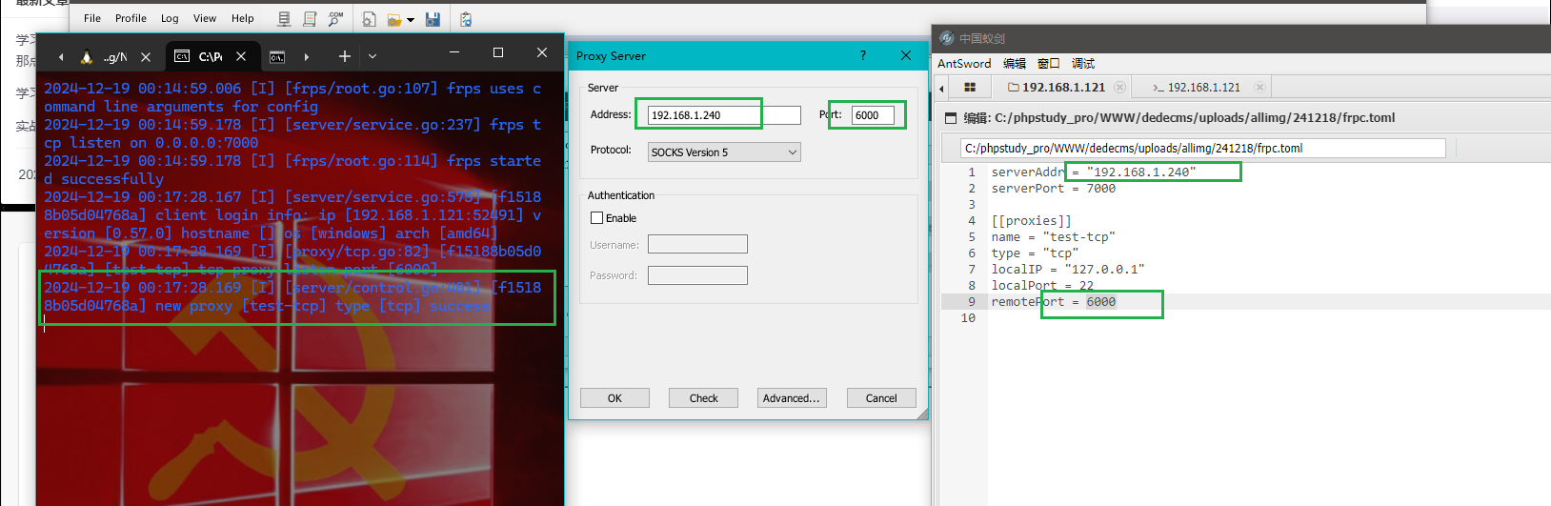
Task: Click Cancel in the Proxy Server dialog
Action: click(881, 398)
